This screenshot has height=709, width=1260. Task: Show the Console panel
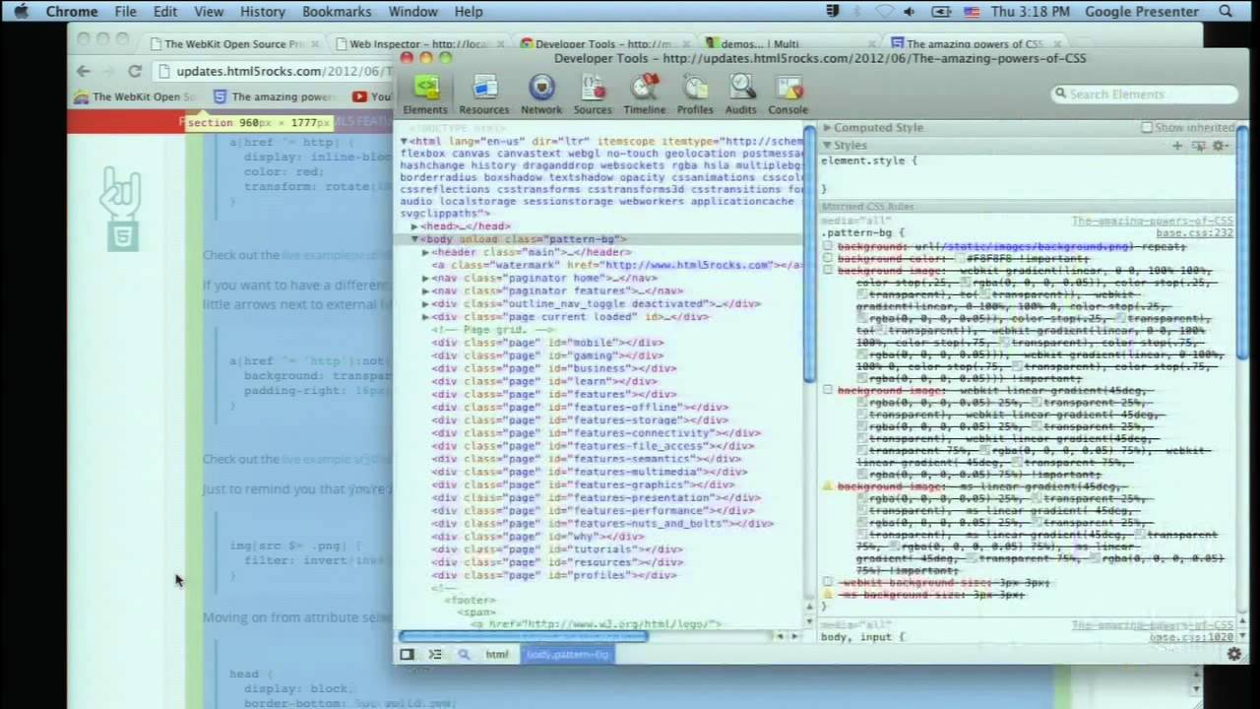click(787, 94)
